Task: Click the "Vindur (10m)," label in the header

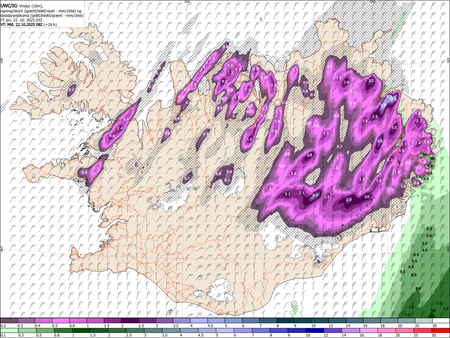Action: [x=31, y=6]
